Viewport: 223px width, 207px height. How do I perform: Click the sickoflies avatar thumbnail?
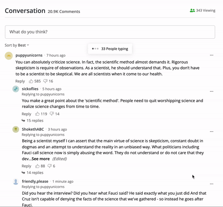[x=16, y=89]
